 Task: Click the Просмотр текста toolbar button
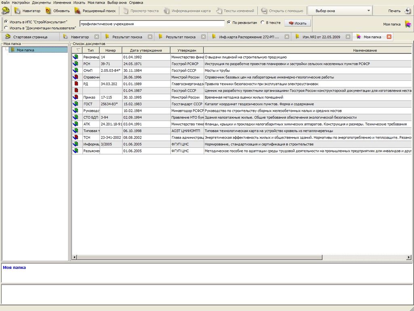tap(141, 11)
